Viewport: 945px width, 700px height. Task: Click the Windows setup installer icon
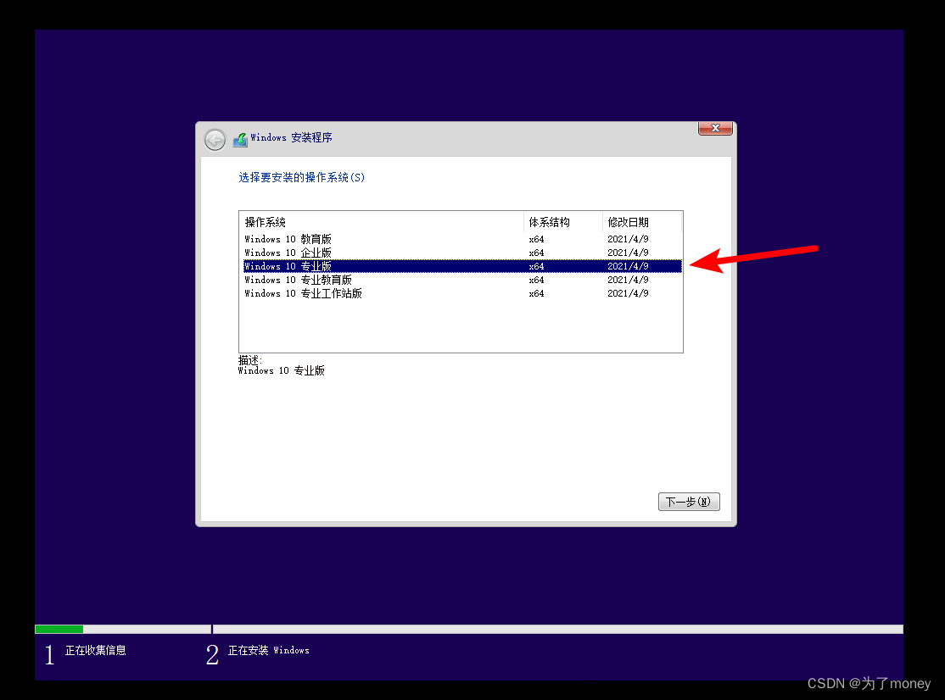coord(240,140)
